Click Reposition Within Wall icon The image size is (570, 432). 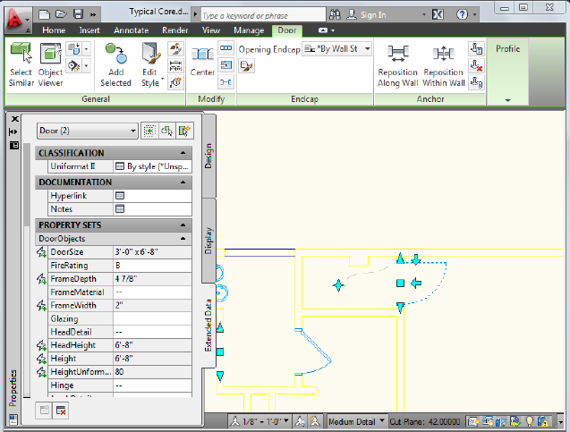pos(444,55)
